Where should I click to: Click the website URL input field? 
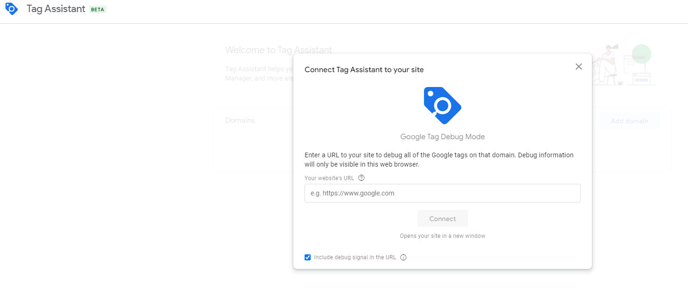point(443,193)
